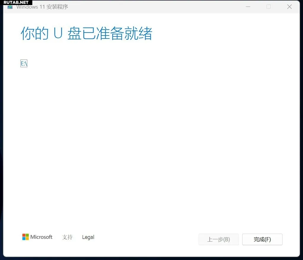Click the green square of the Microsoft logo
Image resolution: width=303 pixels, height=260 pixels.
click(x=27, y=235)
